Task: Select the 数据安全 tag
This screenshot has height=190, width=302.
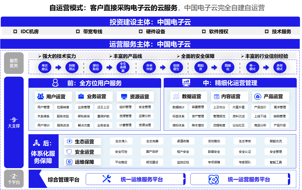Action: pyautogui.click(x=214, y=152)
